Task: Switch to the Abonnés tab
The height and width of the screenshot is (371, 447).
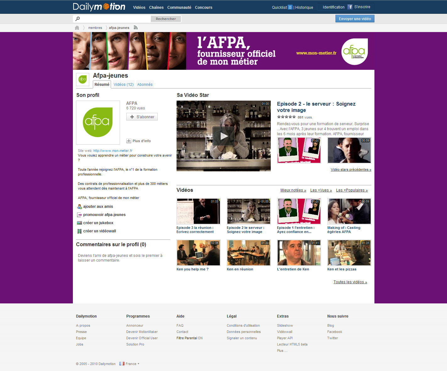Action: 145,84
